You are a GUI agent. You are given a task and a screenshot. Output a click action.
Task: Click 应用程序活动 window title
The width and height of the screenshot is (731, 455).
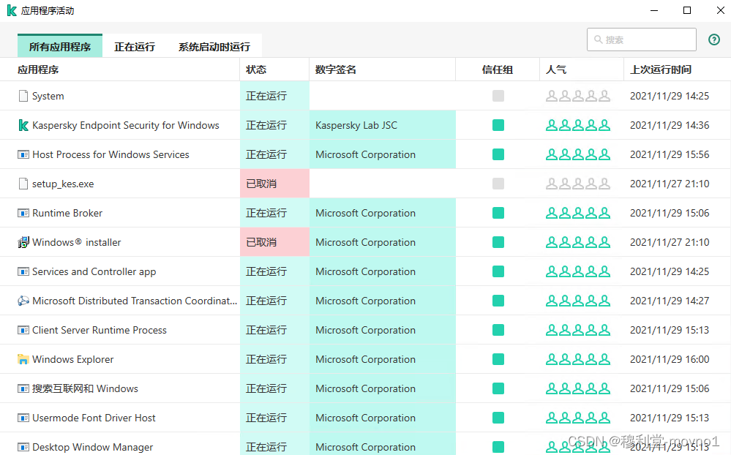coord(48,11)
